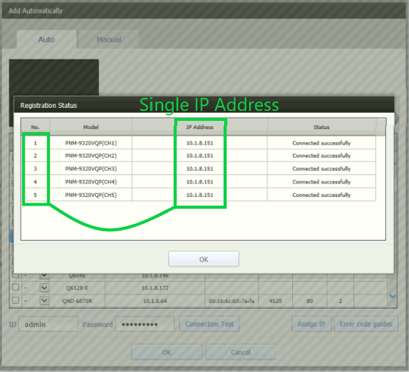Focus the ID field containing admin
The image size is (409, 372).
click(48, 324)
